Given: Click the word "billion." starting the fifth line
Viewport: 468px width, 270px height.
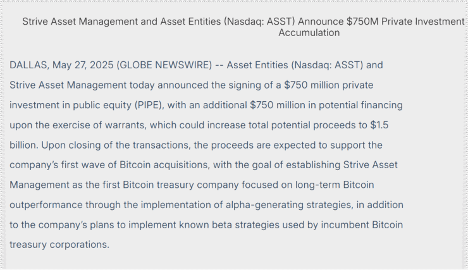Looking at the screenshot, I should pyautogui.click(x=24, y=145).
